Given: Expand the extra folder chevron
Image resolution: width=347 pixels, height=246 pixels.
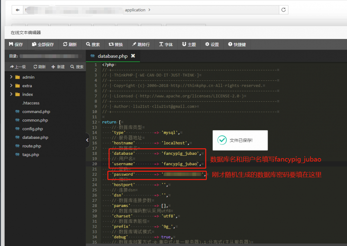Looking at the screenshot, I should (x=11, y=86).
